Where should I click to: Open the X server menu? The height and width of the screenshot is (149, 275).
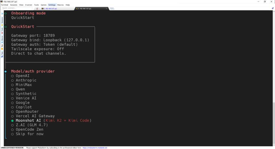(x=29, y=5)
